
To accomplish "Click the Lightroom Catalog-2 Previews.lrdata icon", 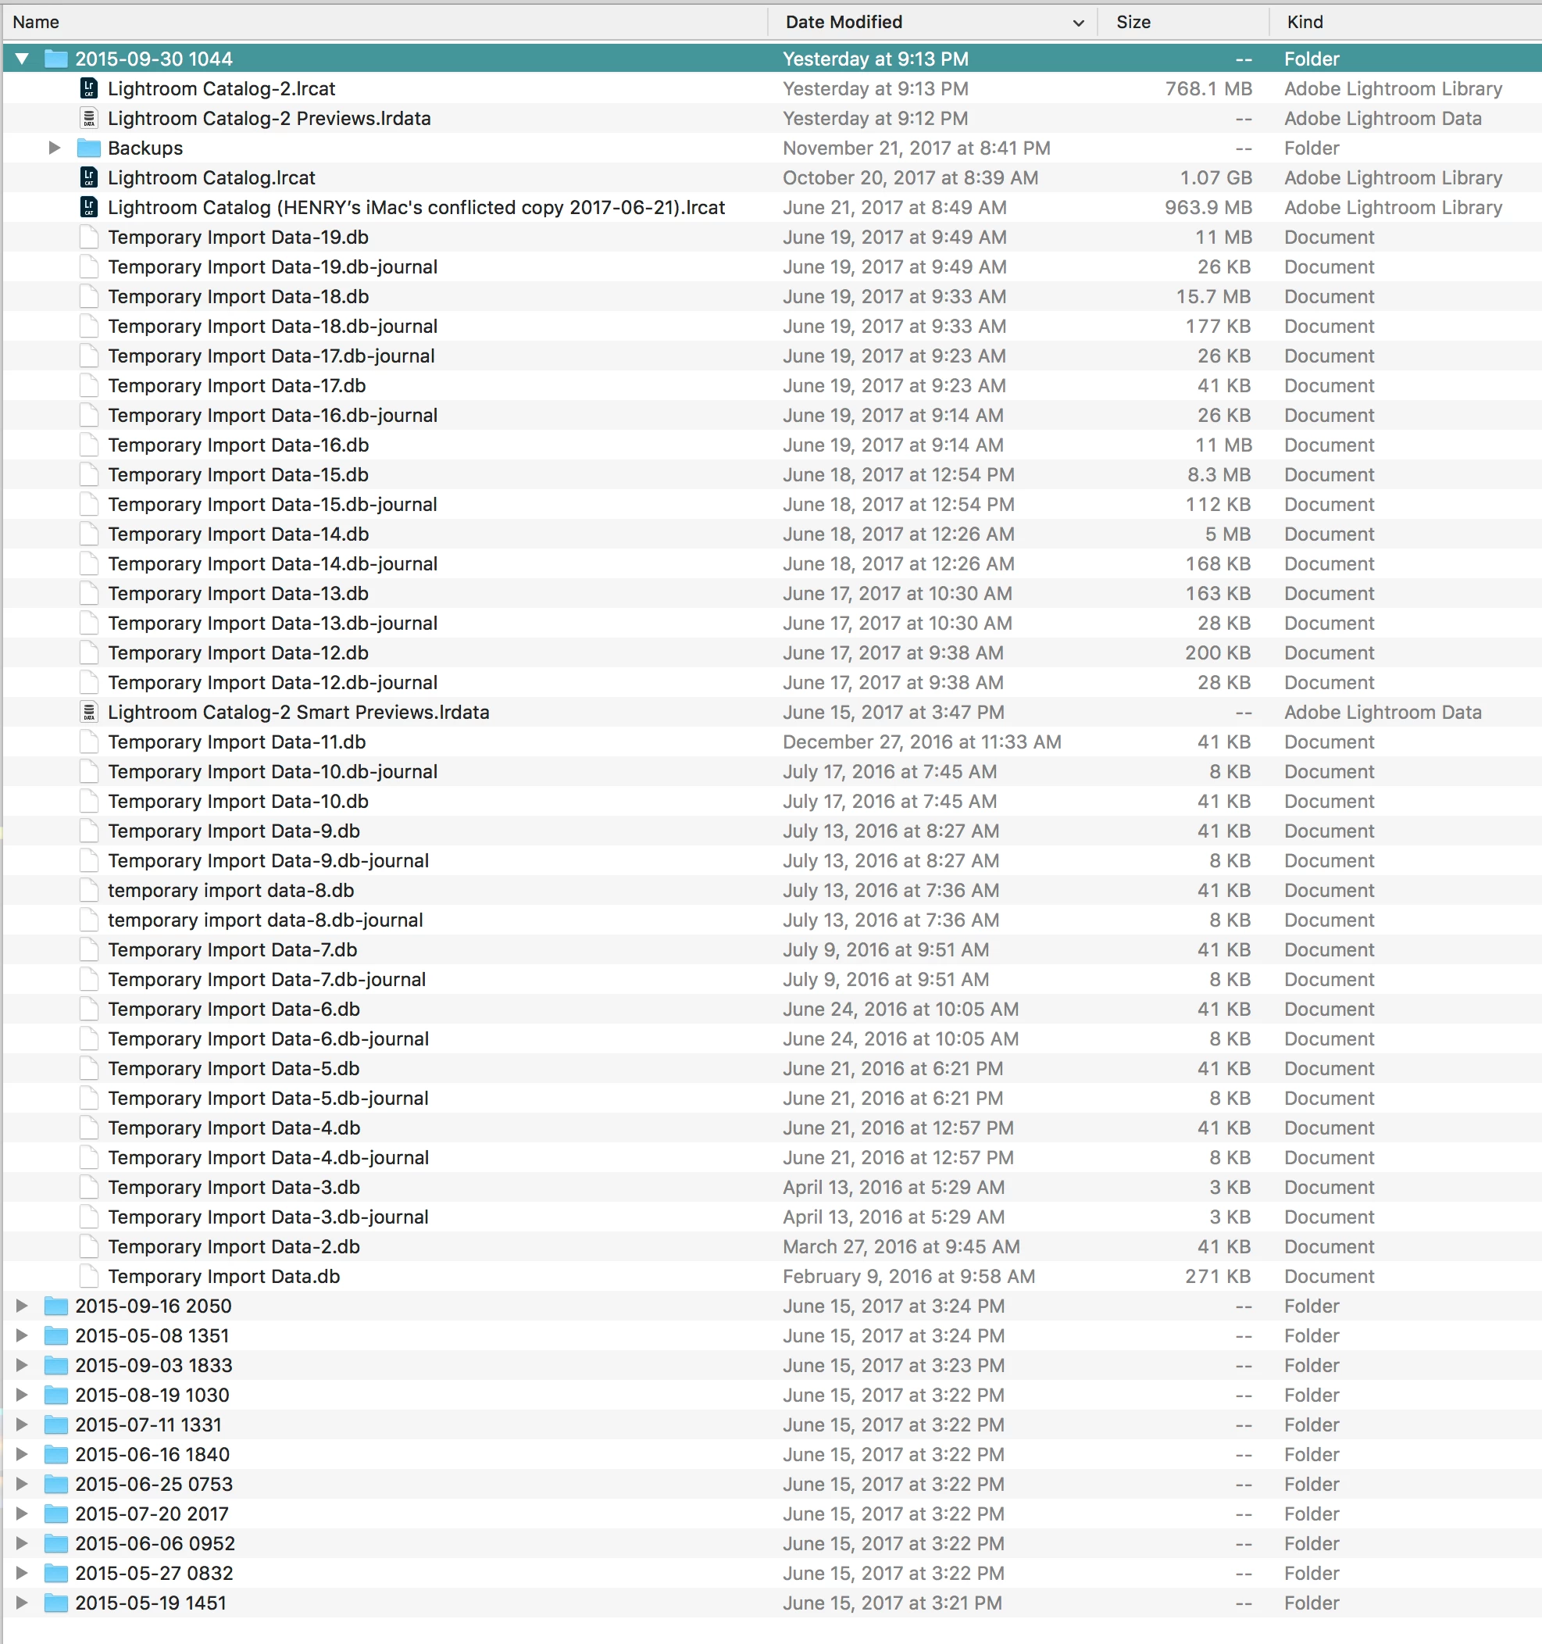I will click(x=89, y=118).
